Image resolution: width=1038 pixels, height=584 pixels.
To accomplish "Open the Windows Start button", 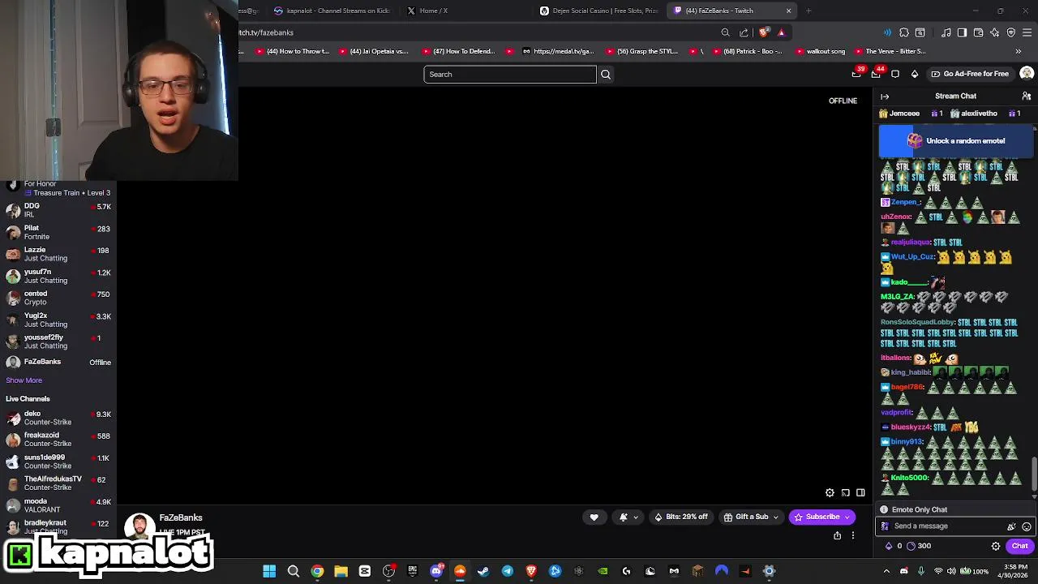I will [x=269, y=571].
